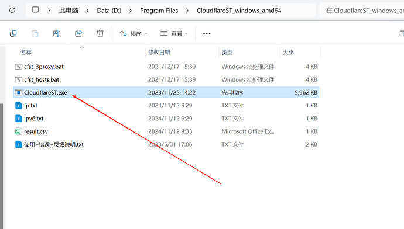Click the 应用程序 type cell
This screenshot has height=229, width=404.
[x=232, y=92]
